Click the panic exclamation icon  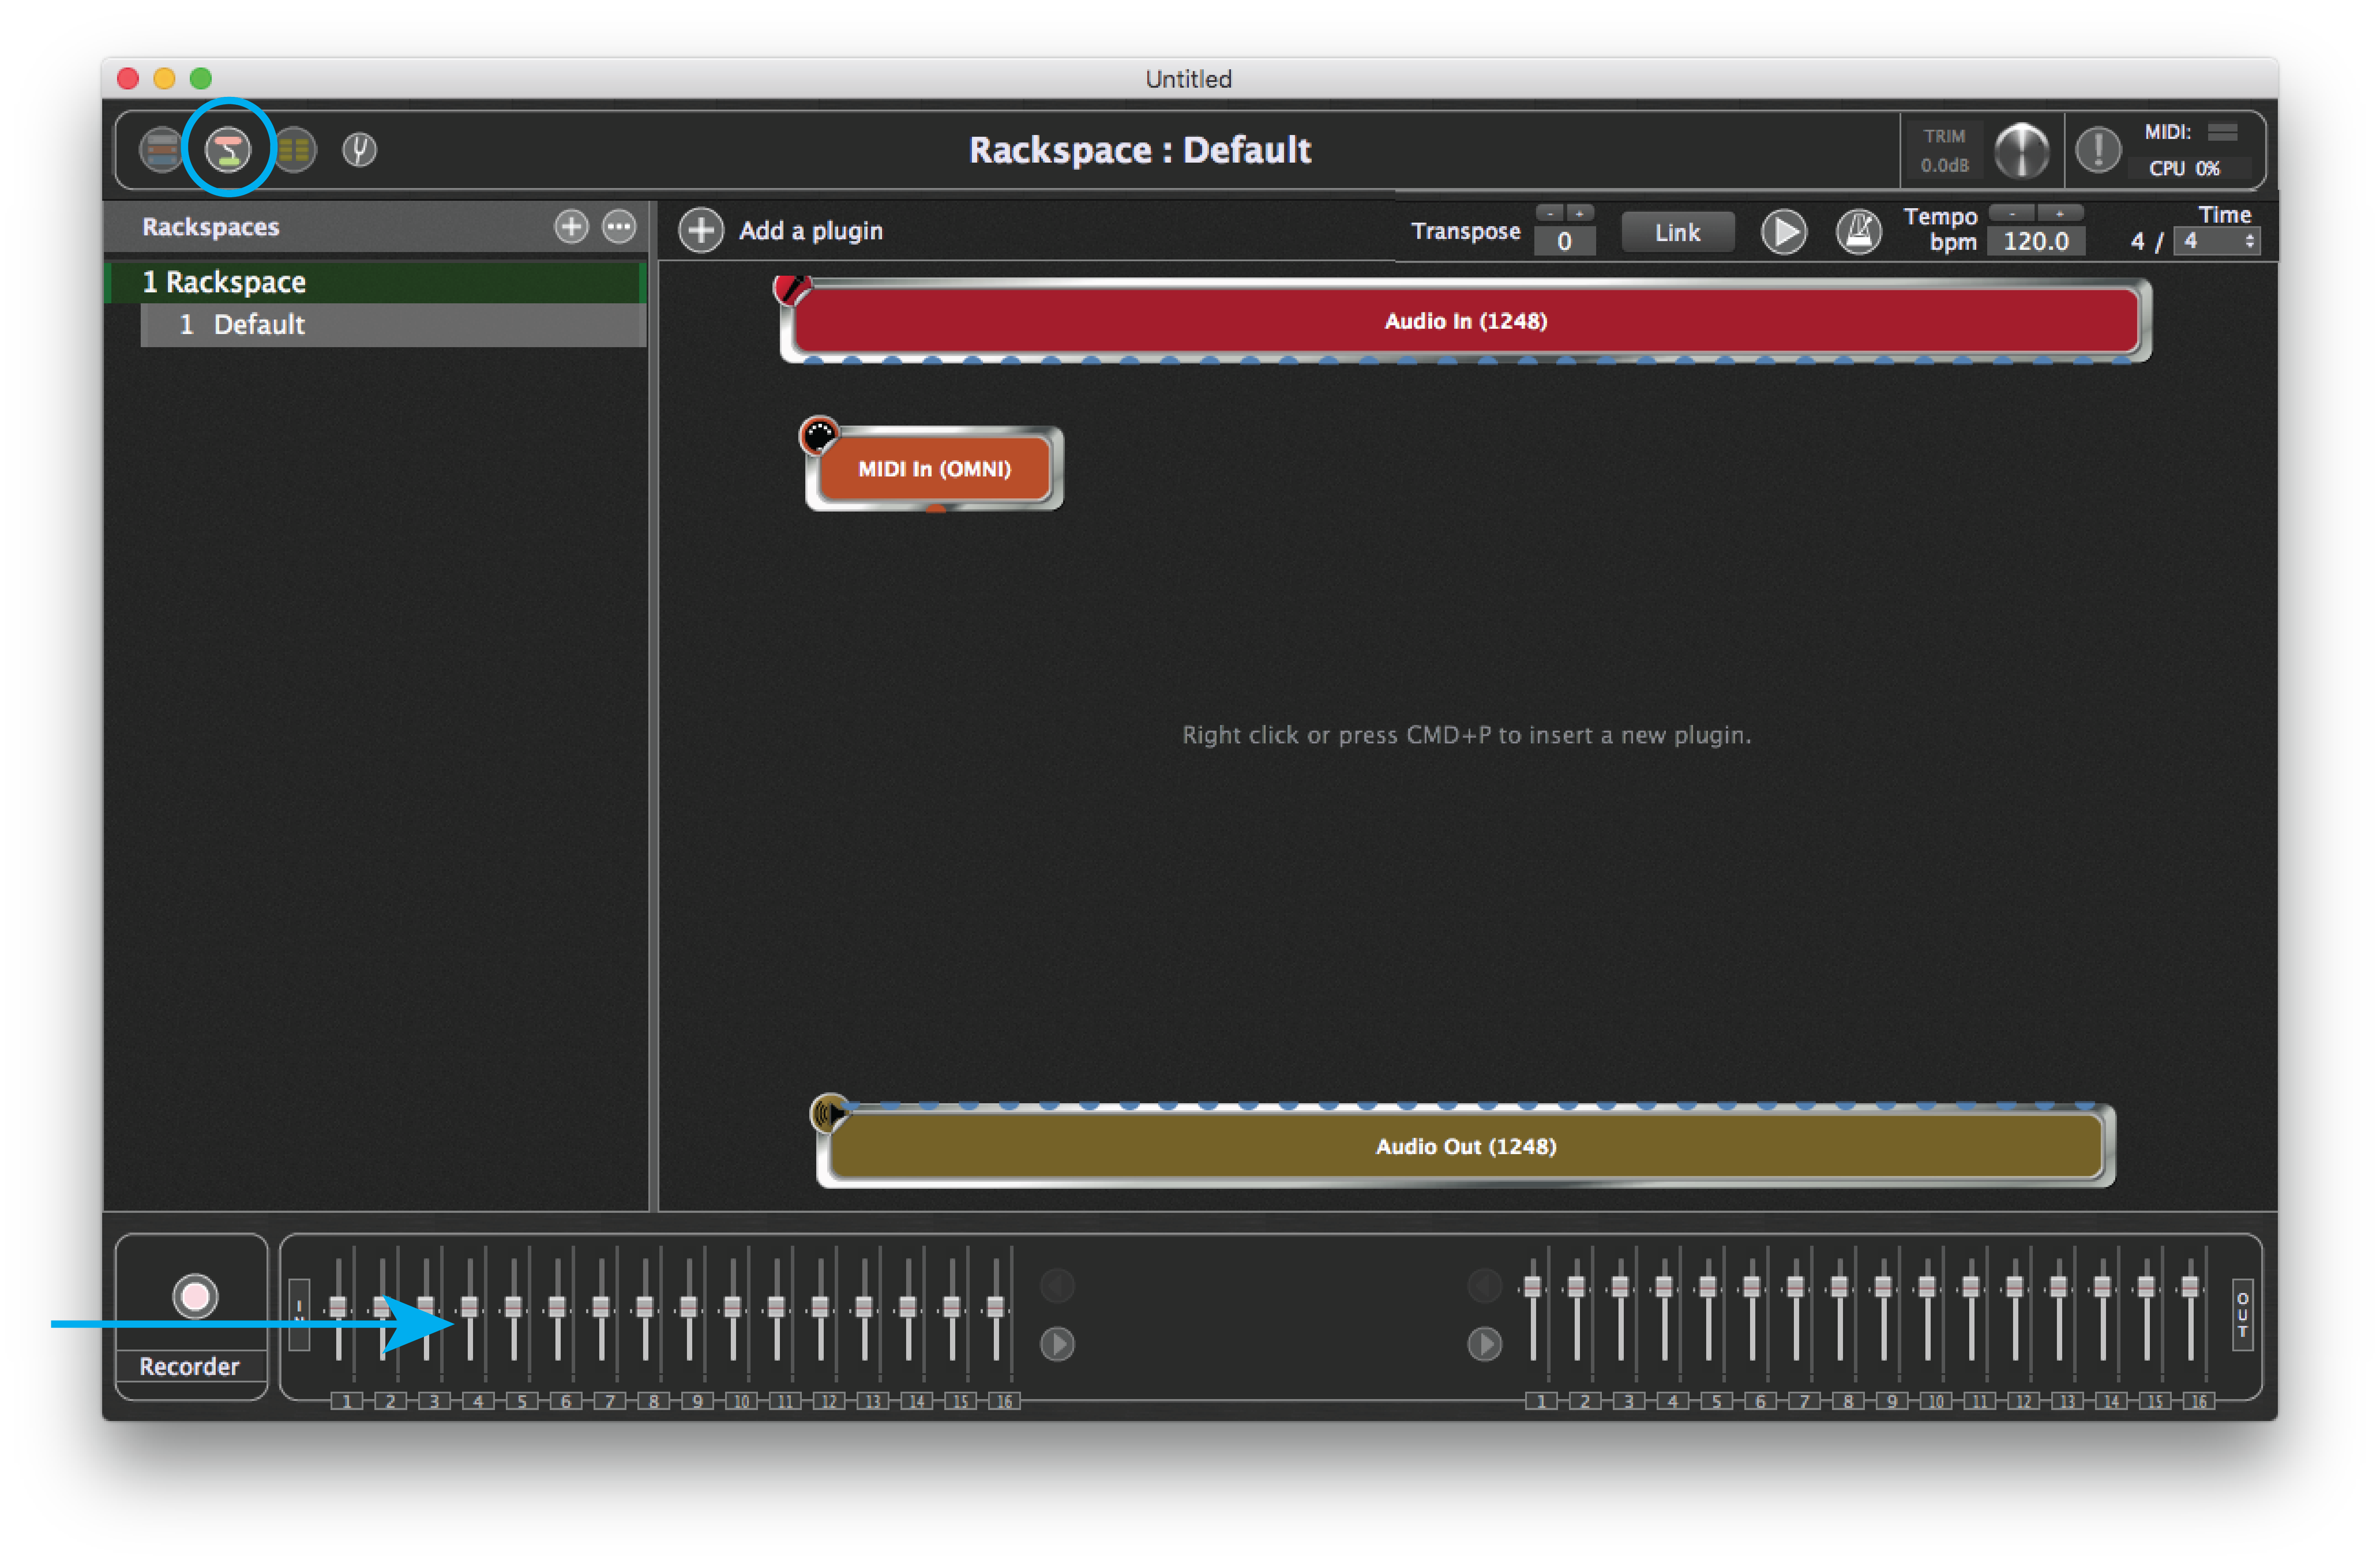[2098, 150]
